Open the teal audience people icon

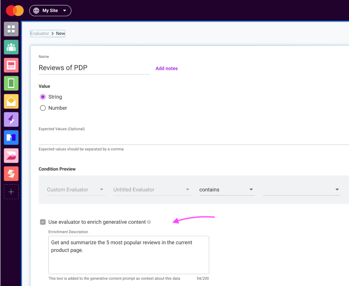point(11,47)
